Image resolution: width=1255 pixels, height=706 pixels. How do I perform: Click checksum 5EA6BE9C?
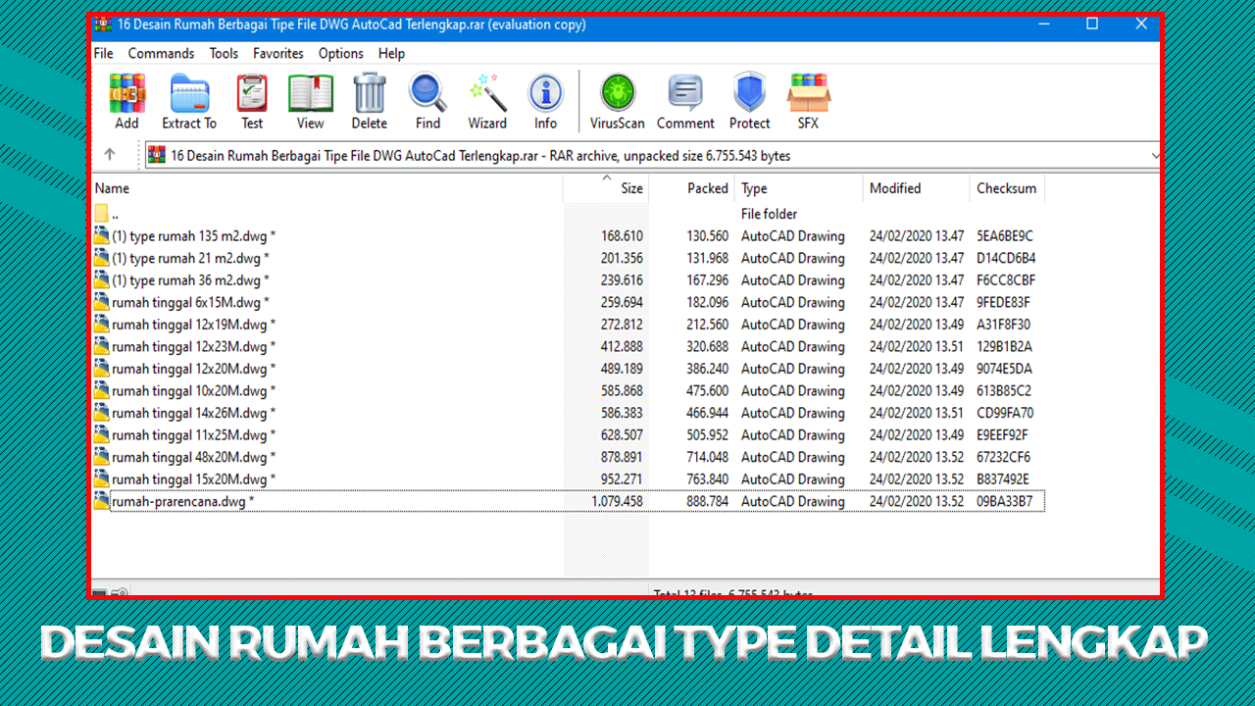point(1005,236)
